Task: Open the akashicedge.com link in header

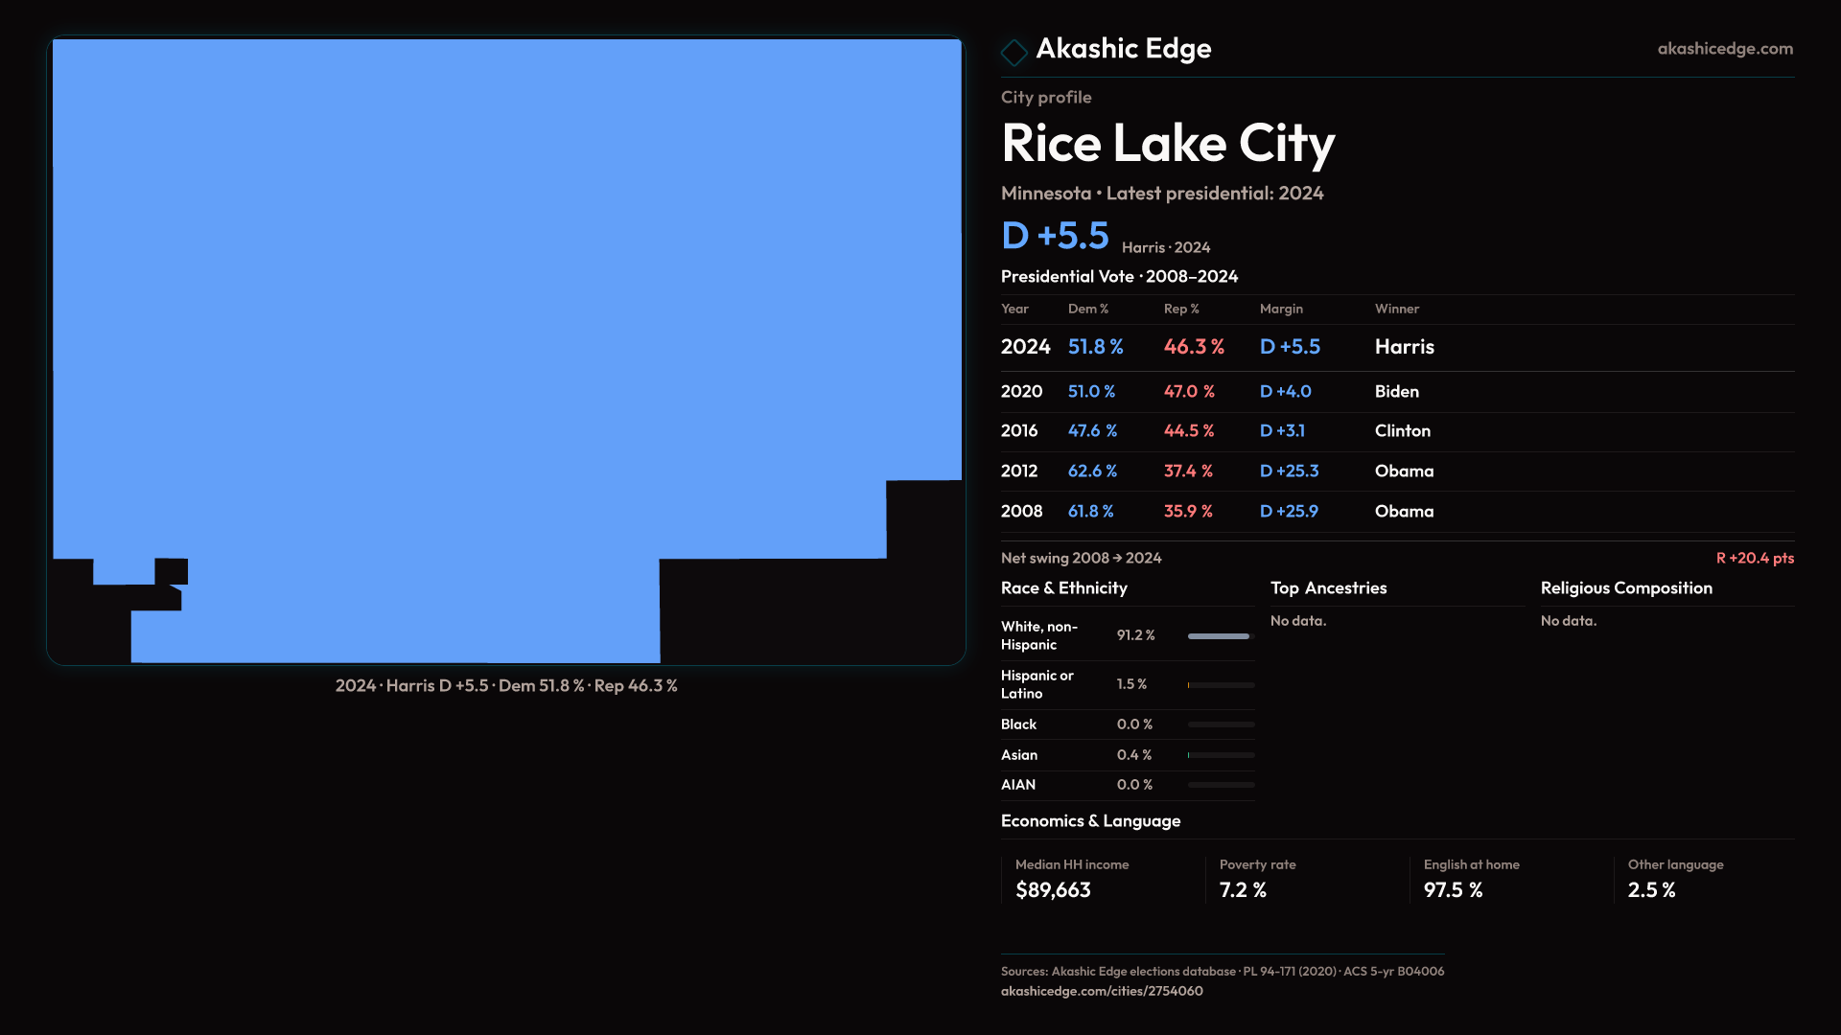Action: (x=1724, y=49)
